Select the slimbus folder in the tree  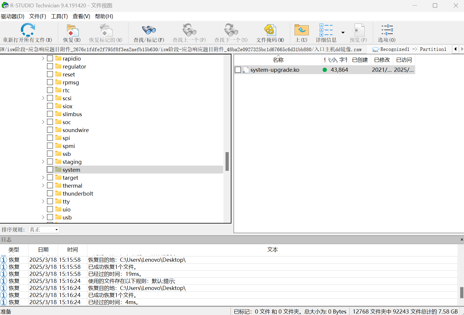[72, 114]
